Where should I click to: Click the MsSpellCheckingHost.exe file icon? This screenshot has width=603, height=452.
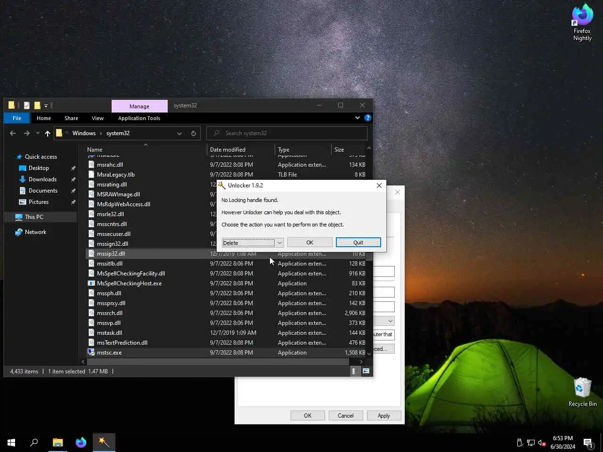(91, 283)
